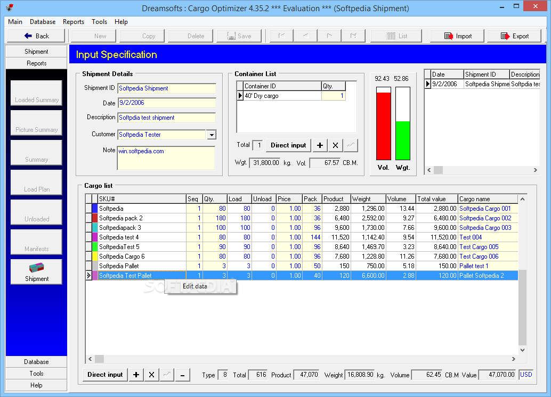Click the Picture Summary sidebar button
The width and height of the screenshot is (551, 397).
37,123
